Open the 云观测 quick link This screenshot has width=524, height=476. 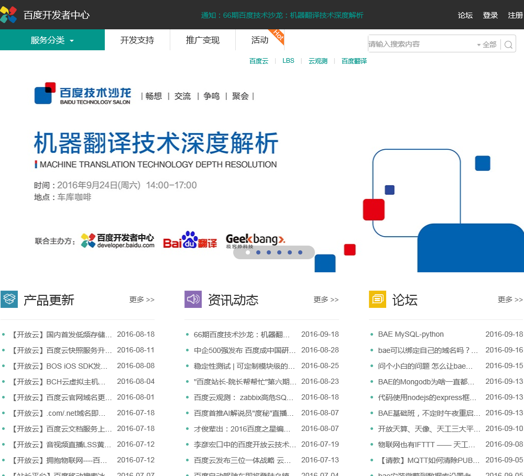point(318,61)
